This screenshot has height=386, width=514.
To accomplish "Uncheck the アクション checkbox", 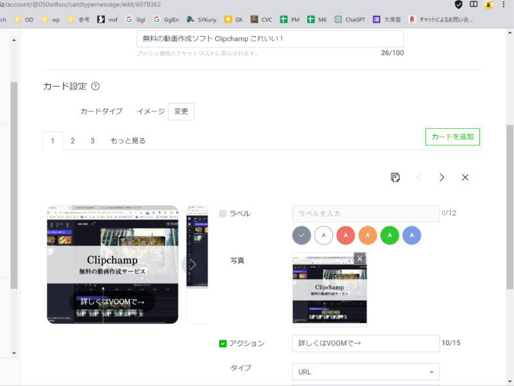I will (223, 344).
